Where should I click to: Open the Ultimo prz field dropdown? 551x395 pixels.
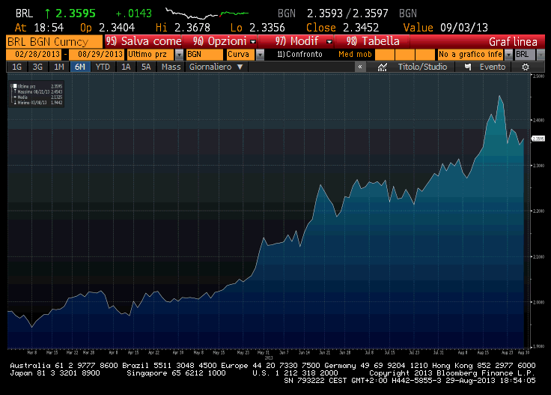click(179, 55)
